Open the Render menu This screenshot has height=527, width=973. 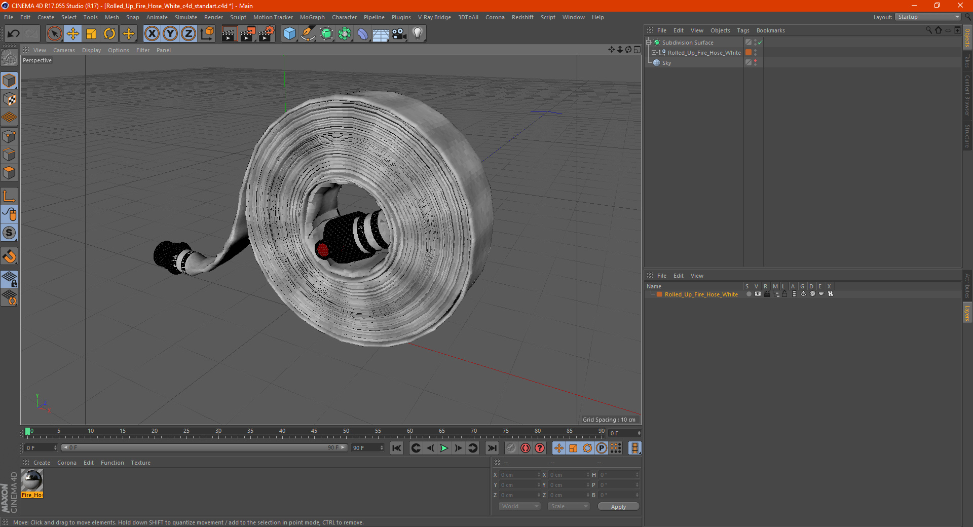tap(213, 17)
